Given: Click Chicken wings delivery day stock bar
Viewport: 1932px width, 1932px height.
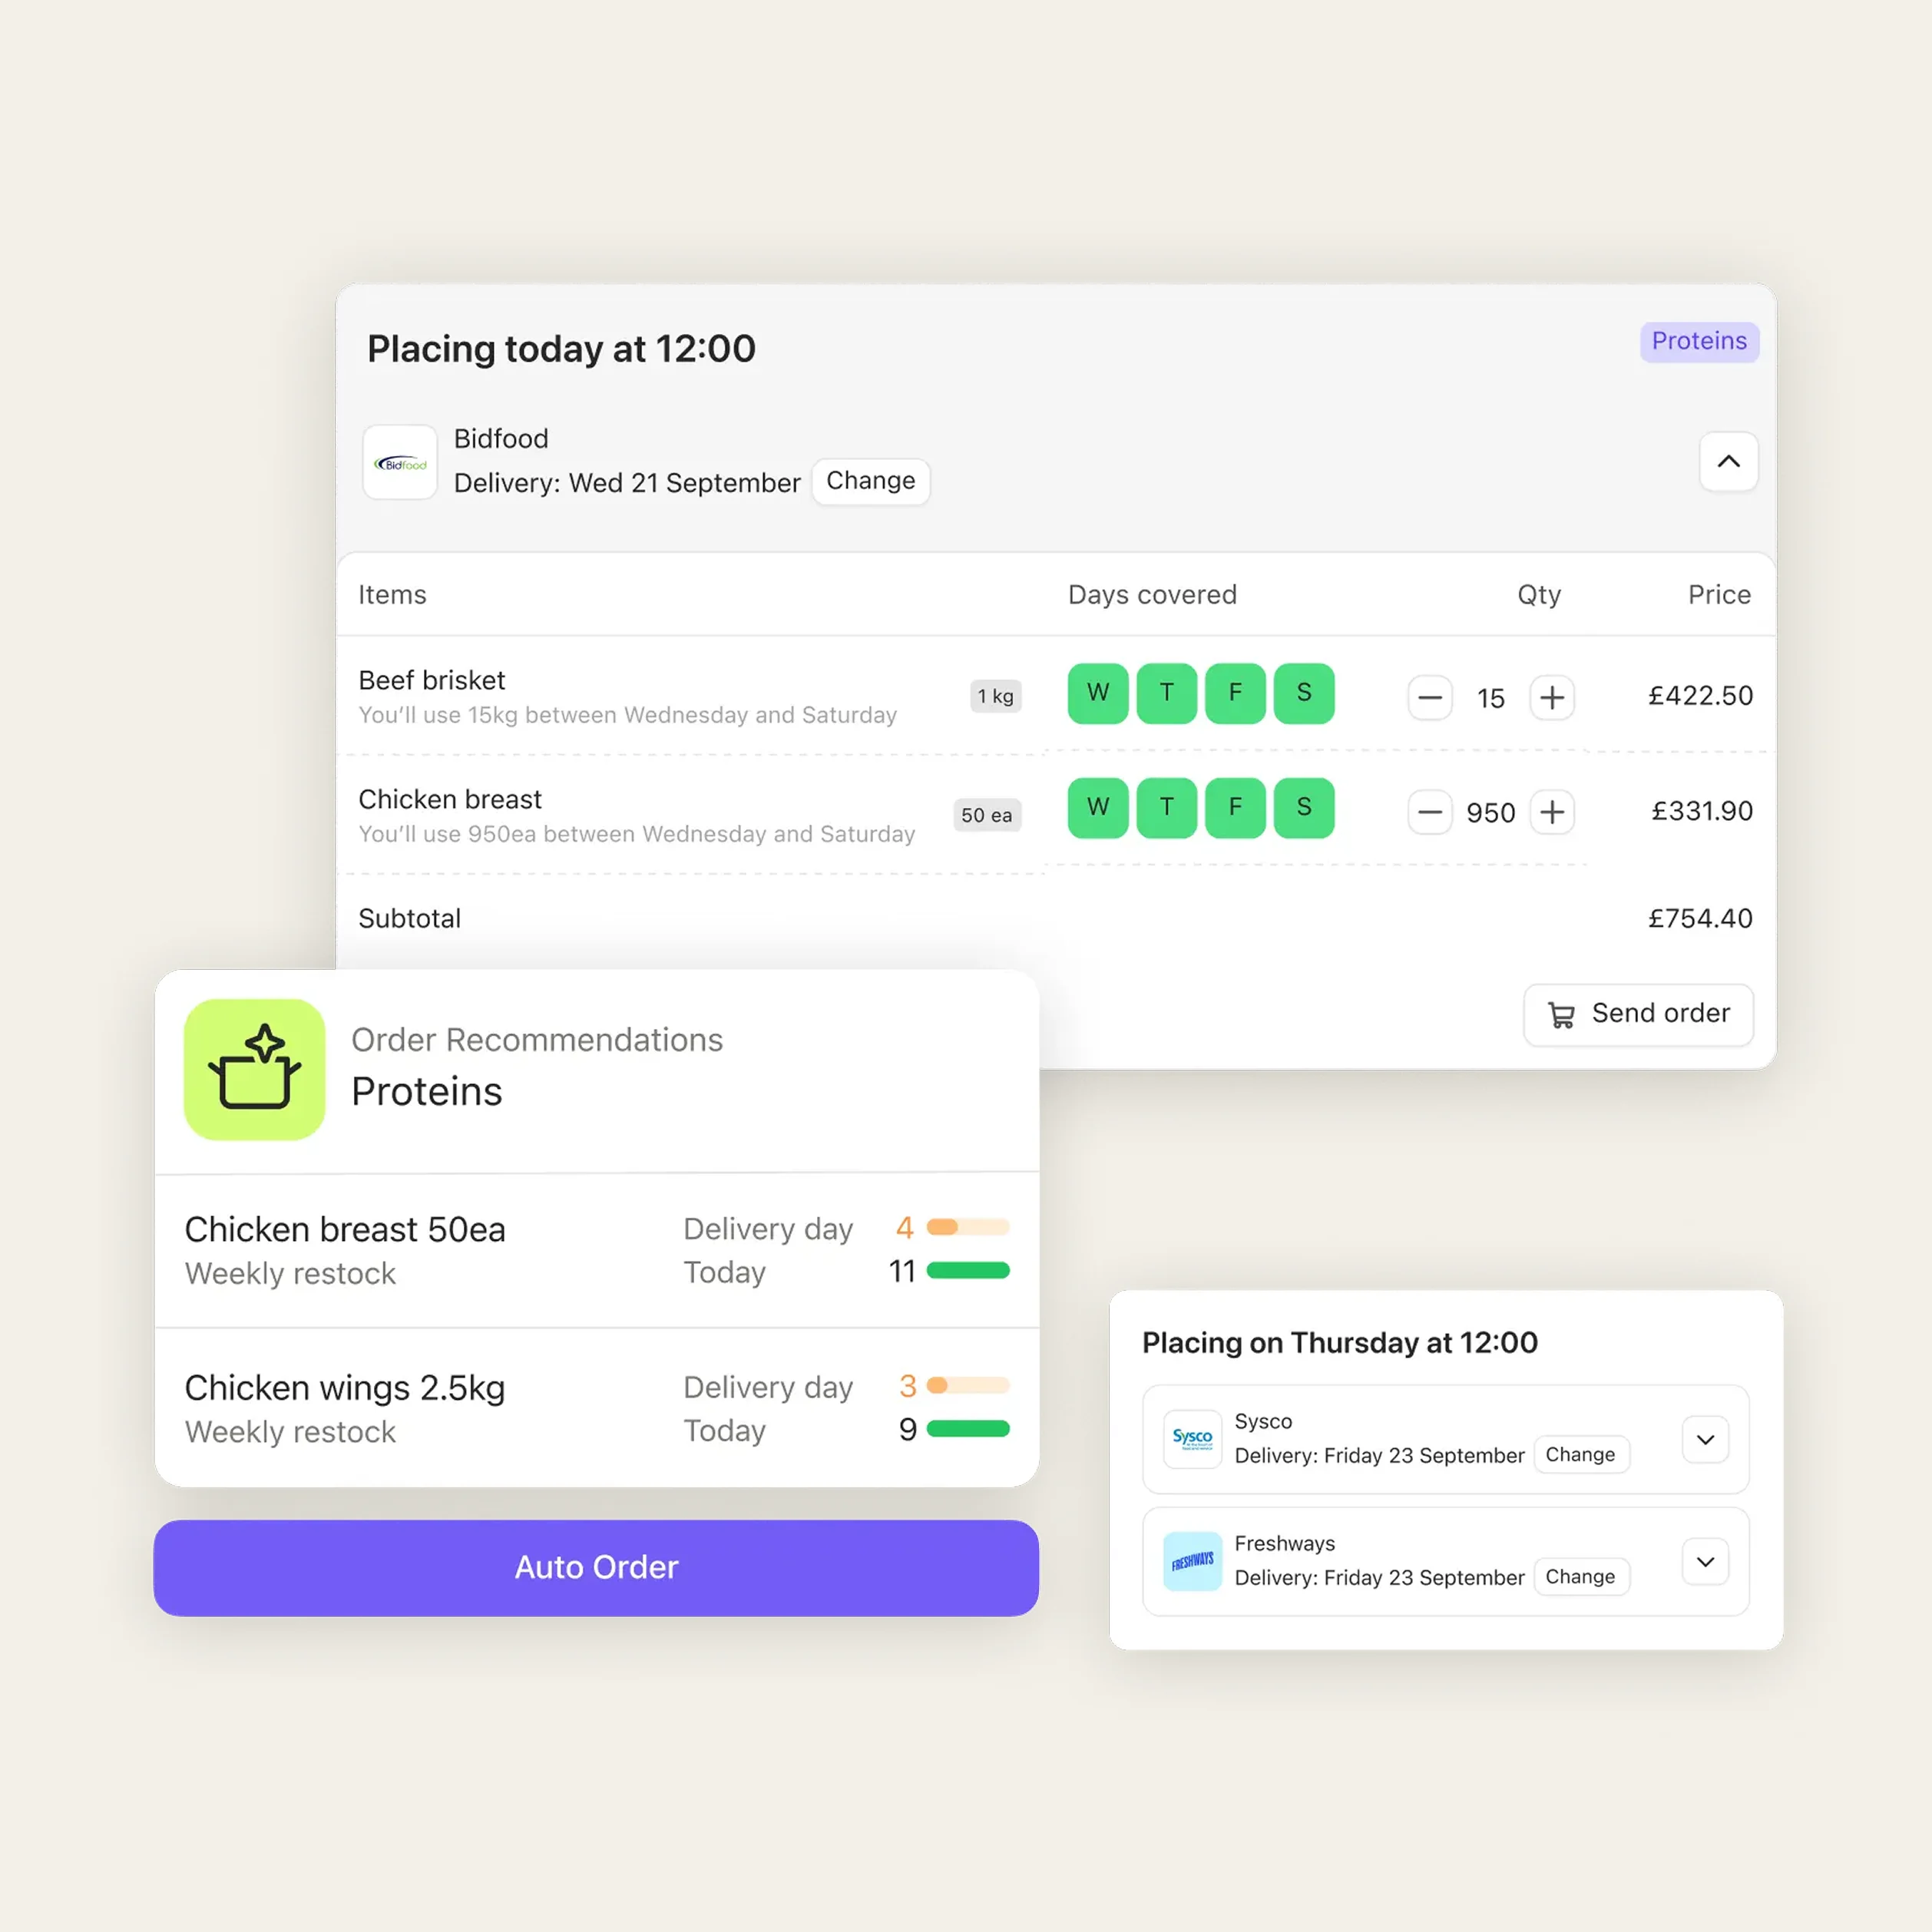Looking at the screenshot, I should coord(968,1385).
